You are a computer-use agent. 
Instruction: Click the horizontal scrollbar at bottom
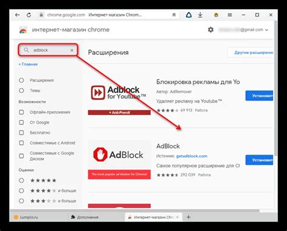pos(135,211)
